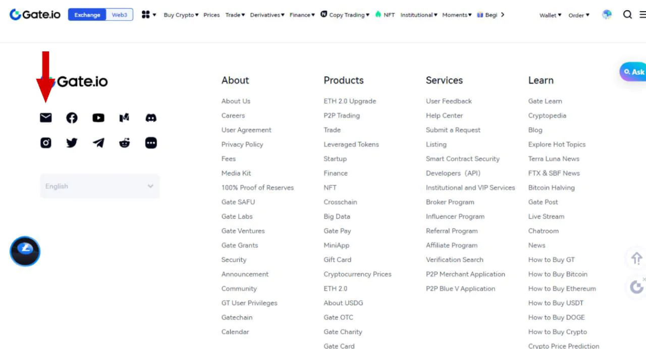
Task: Expand the Moments dropdown
Action: point(457,15)
